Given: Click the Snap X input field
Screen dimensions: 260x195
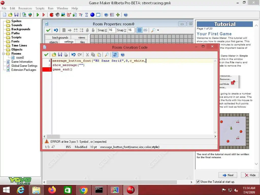Looking at the screenshot, I should [112, 30].
